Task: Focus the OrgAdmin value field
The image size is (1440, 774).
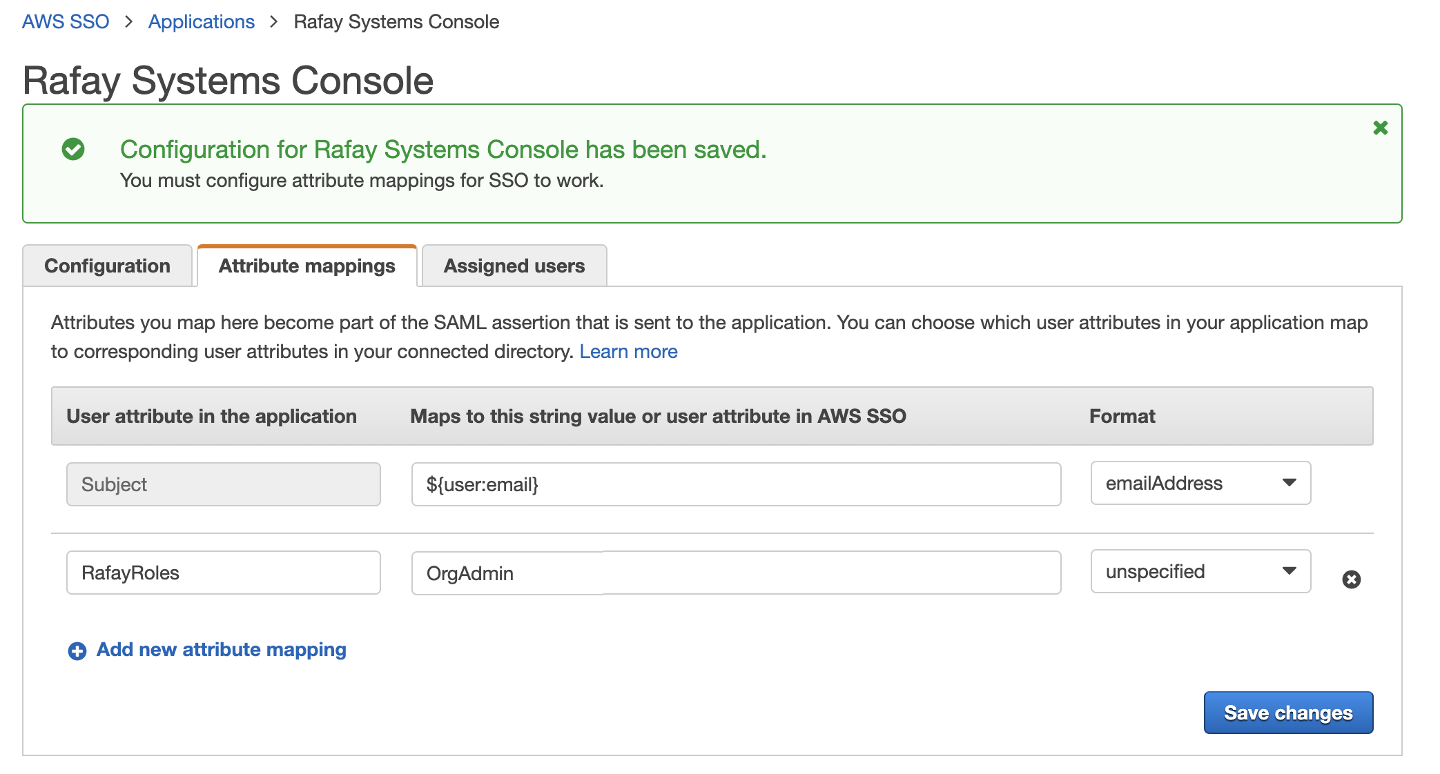Action: click(736, 573)
